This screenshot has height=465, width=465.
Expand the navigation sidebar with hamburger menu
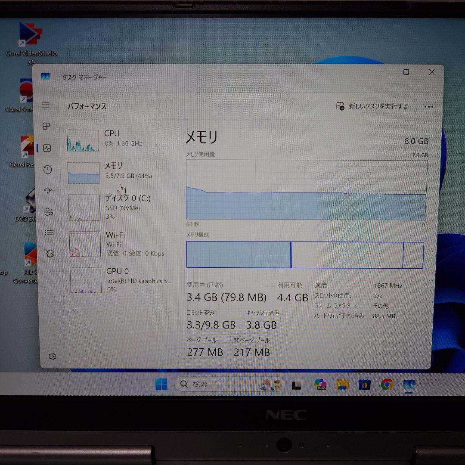[46, 104]
